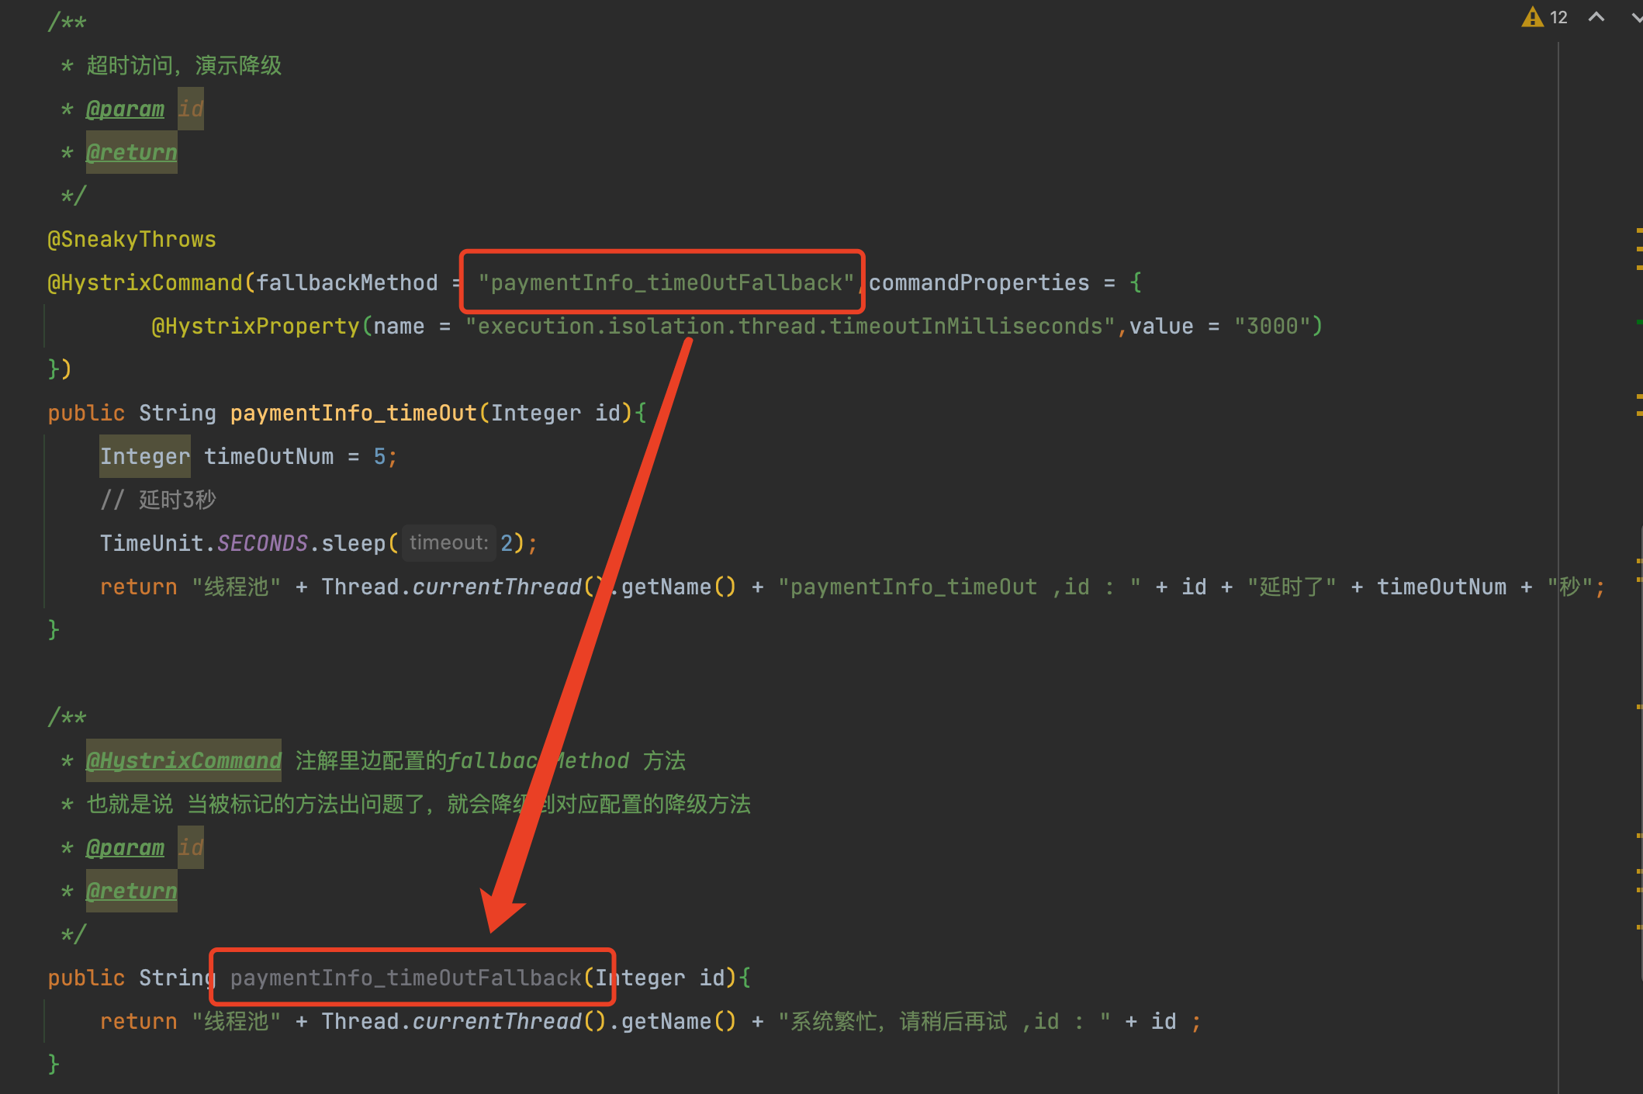Viewport: 1643px width, 1094px height.
Task: Click the @HystrixCommand annotation above paymentInfo_timeOut
Action: (145, 282)
